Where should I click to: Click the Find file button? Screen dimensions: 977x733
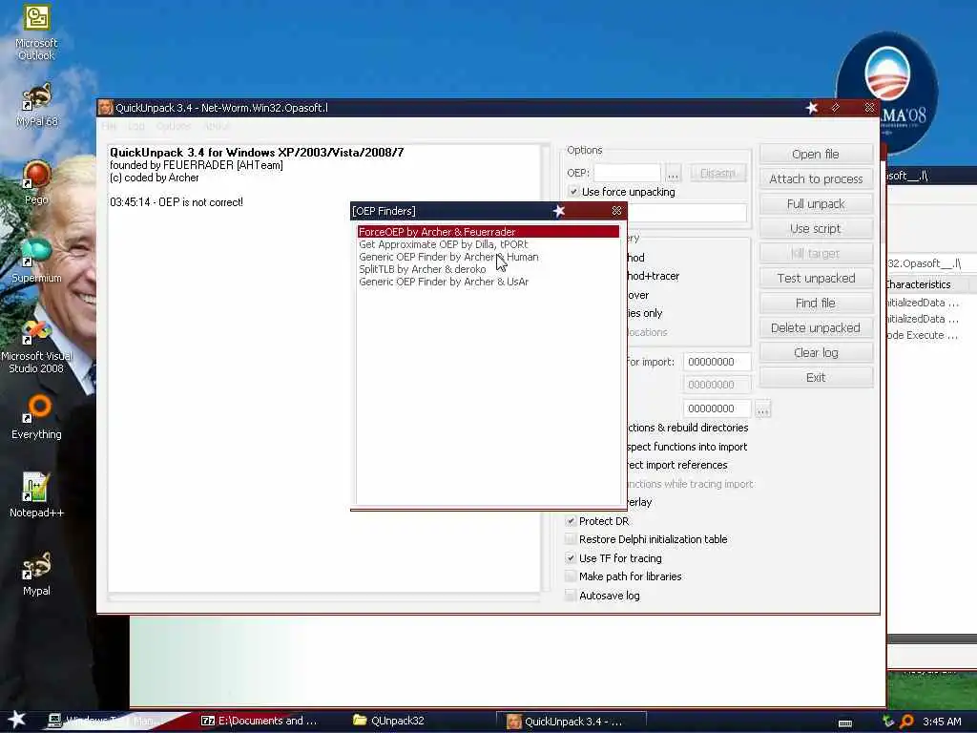click(x=816, y=303)
